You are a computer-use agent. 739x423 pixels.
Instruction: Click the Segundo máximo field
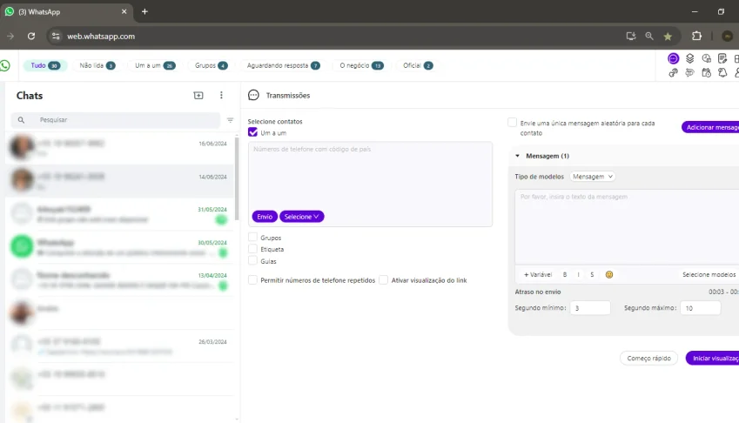coord(701,308)
